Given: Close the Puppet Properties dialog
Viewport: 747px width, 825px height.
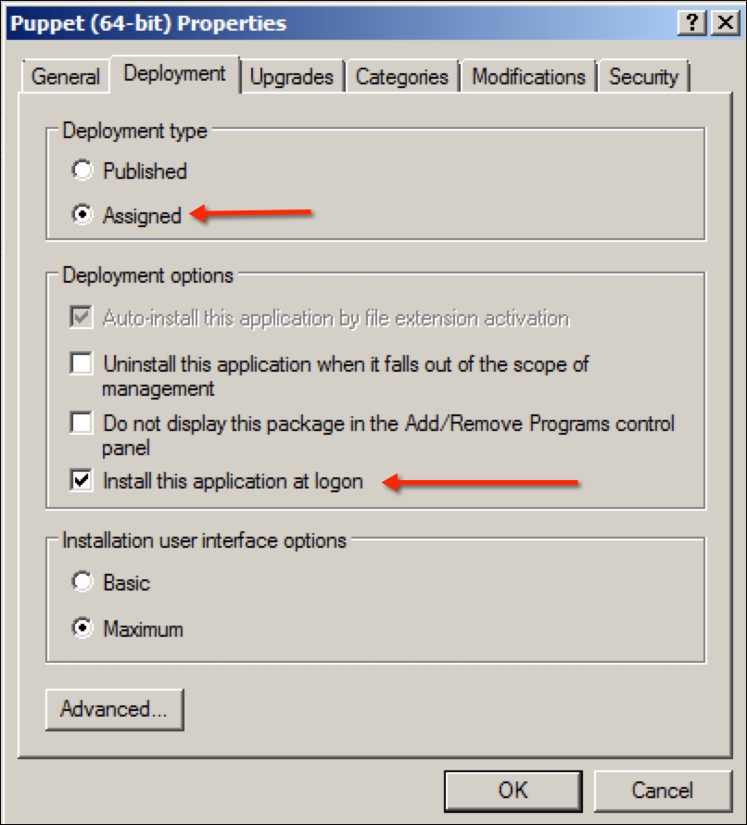Looking at the screenshot, I should 724,23.
